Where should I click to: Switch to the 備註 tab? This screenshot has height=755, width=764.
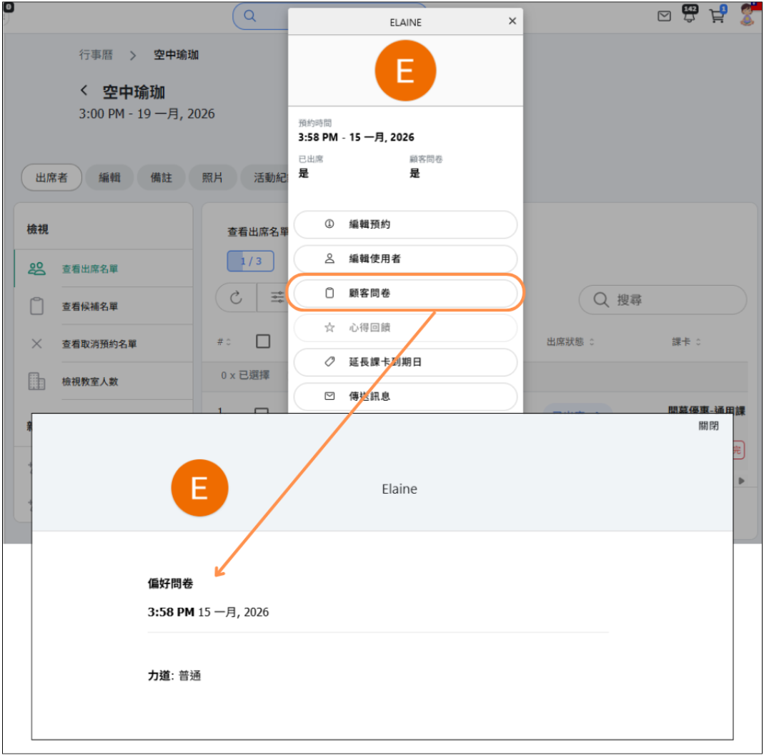pos(162,178)
